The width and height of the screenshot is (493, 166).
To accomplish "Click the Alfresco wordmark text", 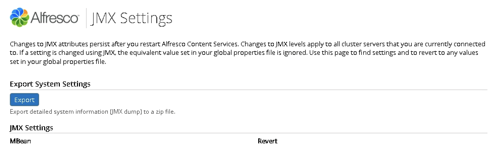I will pos(55,18).
